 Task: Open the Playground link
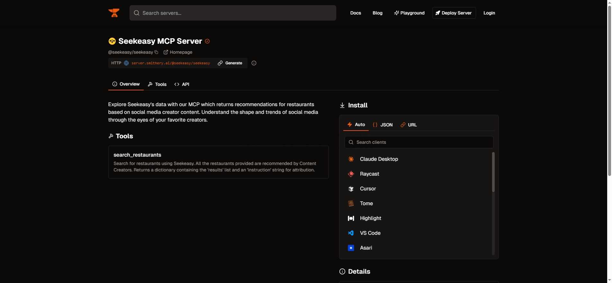(409, 13)
